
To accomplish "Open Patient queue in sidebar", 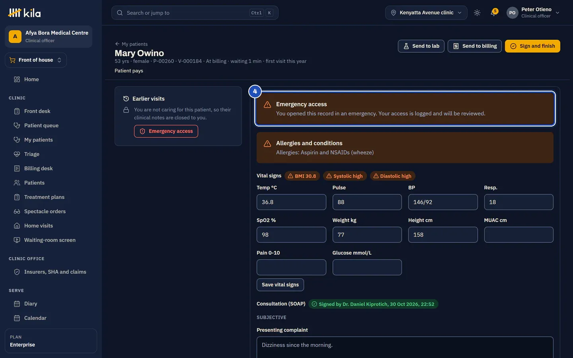I will tap(51, 125).
